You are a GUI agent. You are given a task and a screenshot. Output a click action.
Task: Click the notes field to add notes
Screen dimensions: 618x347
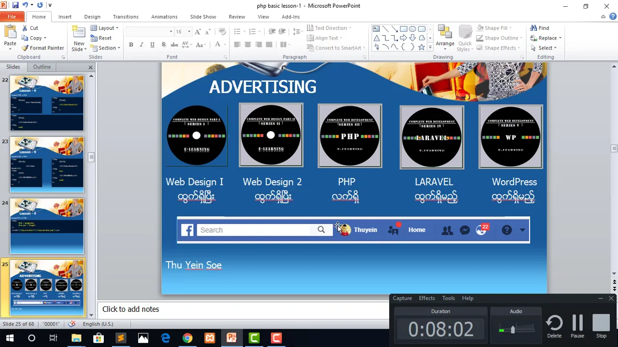[x=243, y=309]
